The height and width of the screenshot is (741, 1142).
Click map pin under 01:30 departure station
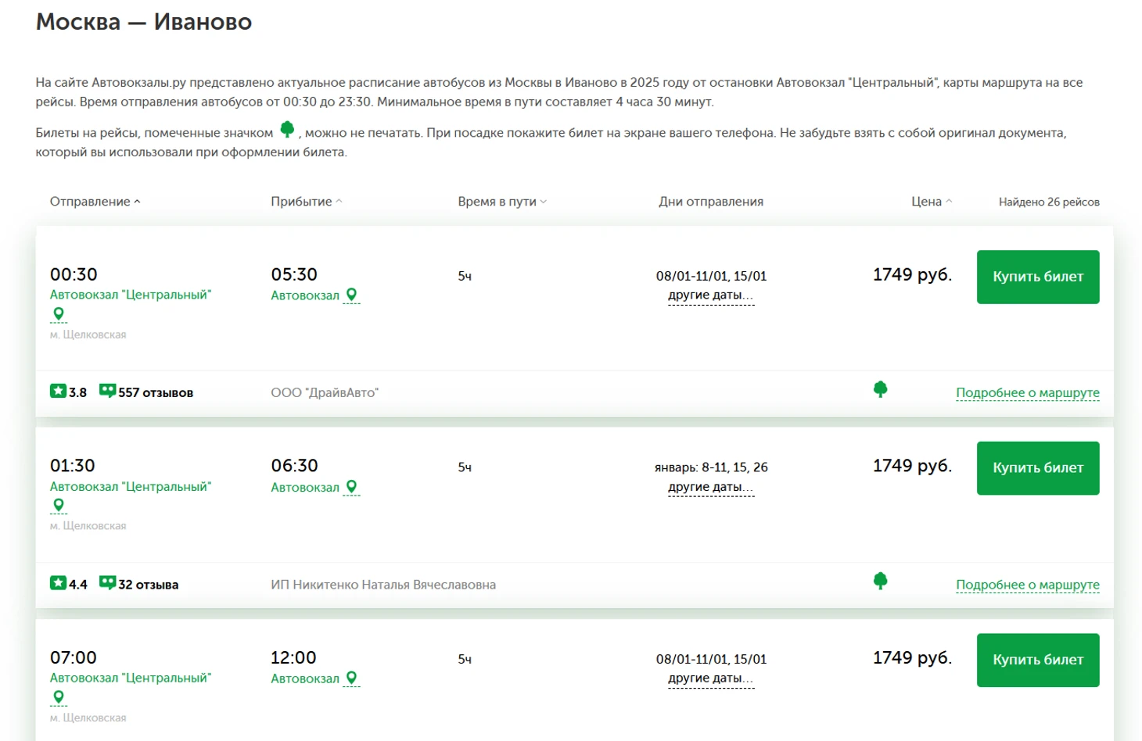(x=59, y=506)
